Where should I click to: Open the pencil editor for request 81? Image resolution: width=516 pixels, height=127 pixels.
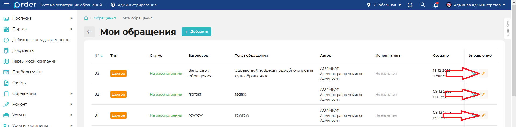point(483,115)
